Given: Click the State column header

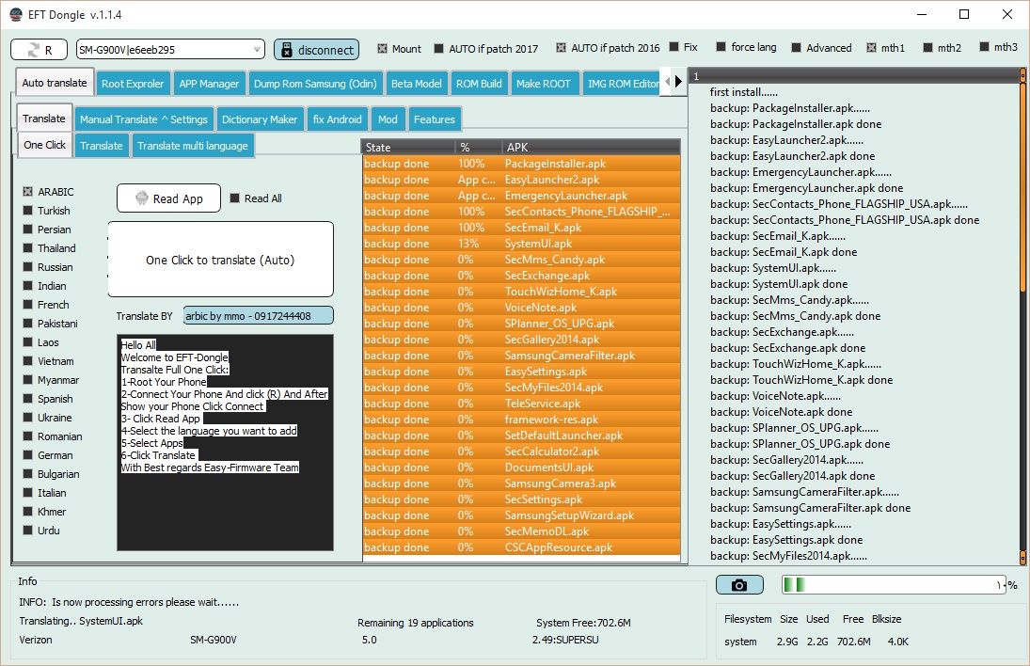Looking at the screenshot, I should click(x=408, y=147).
